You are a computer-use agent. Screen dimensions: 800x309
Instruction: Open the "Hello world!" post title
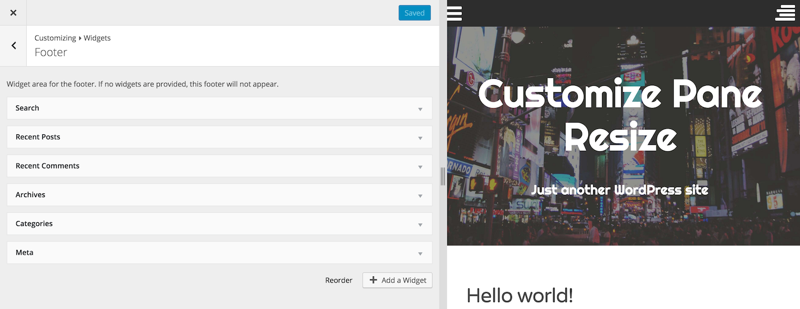[x=519, y=295]
